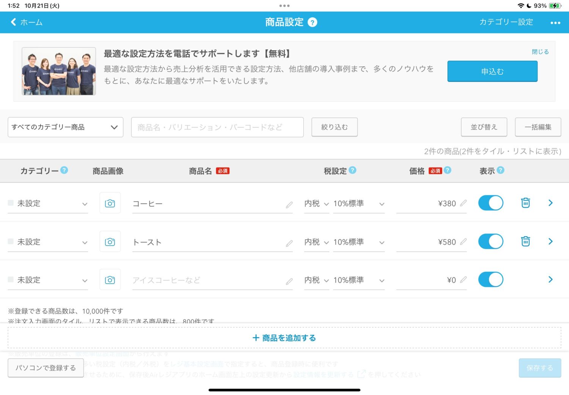The height and width of the screenshot is (395, 569).
Task: Tap the camera icon for トースト
Action: click(x=110, y=242)
